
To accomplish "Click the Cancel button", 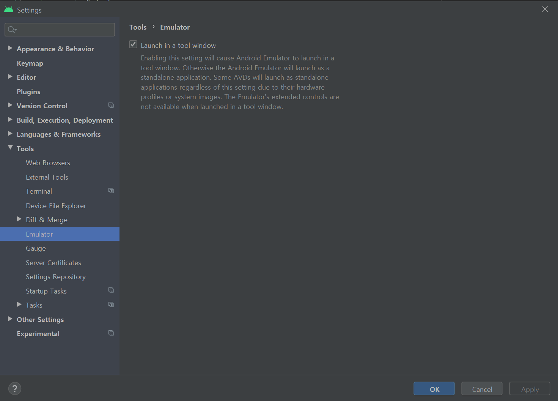I will [x=482, y=389].
